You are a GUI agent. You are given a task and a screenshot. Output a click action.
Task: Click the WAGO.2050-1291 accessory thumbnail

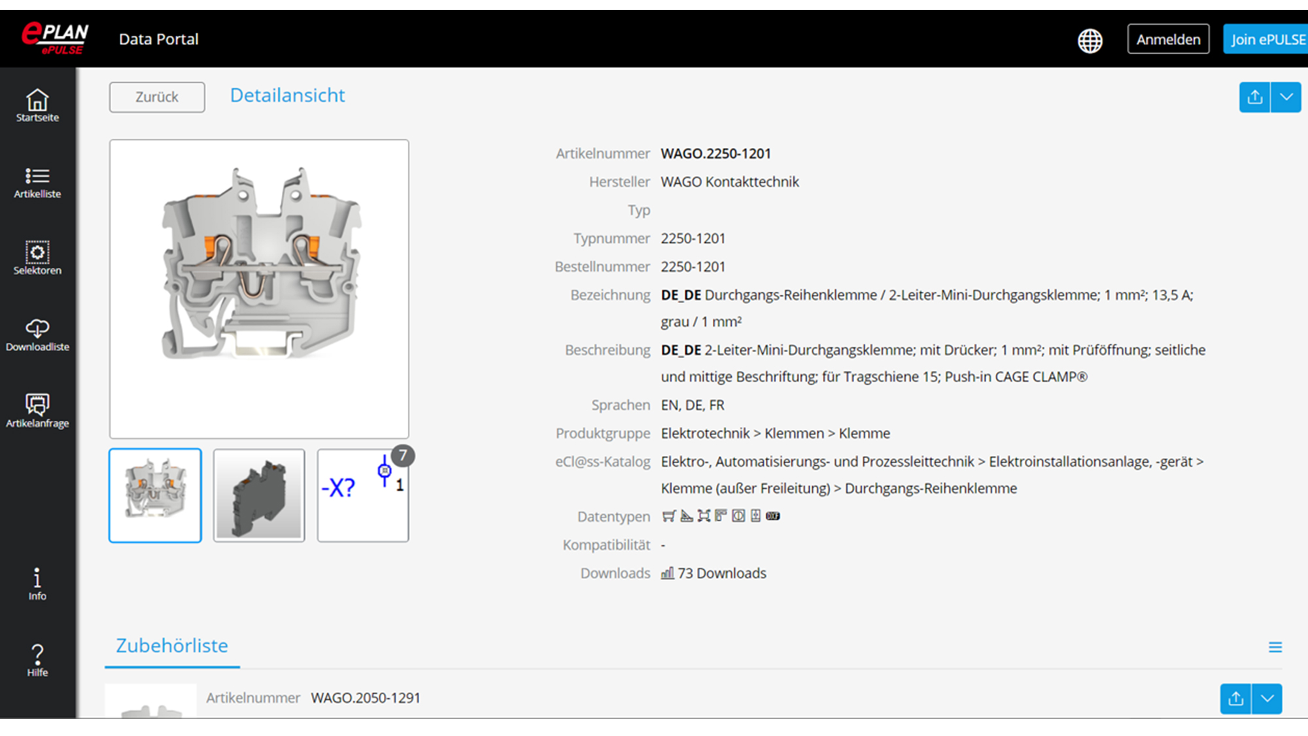150,701
